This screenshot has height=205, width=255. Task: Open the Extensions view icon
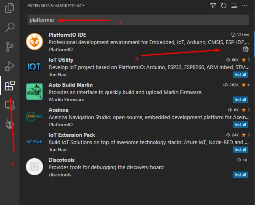coord(10,86)
